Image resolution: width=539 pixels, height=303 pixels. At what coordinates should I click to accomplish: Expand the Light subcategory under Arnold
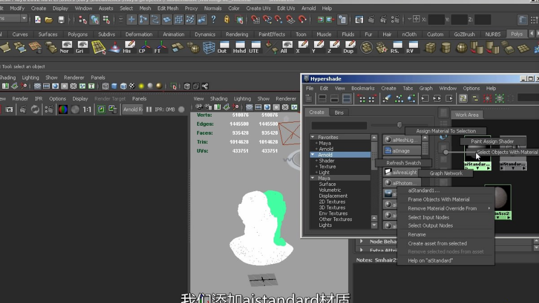tap(316, 173)
